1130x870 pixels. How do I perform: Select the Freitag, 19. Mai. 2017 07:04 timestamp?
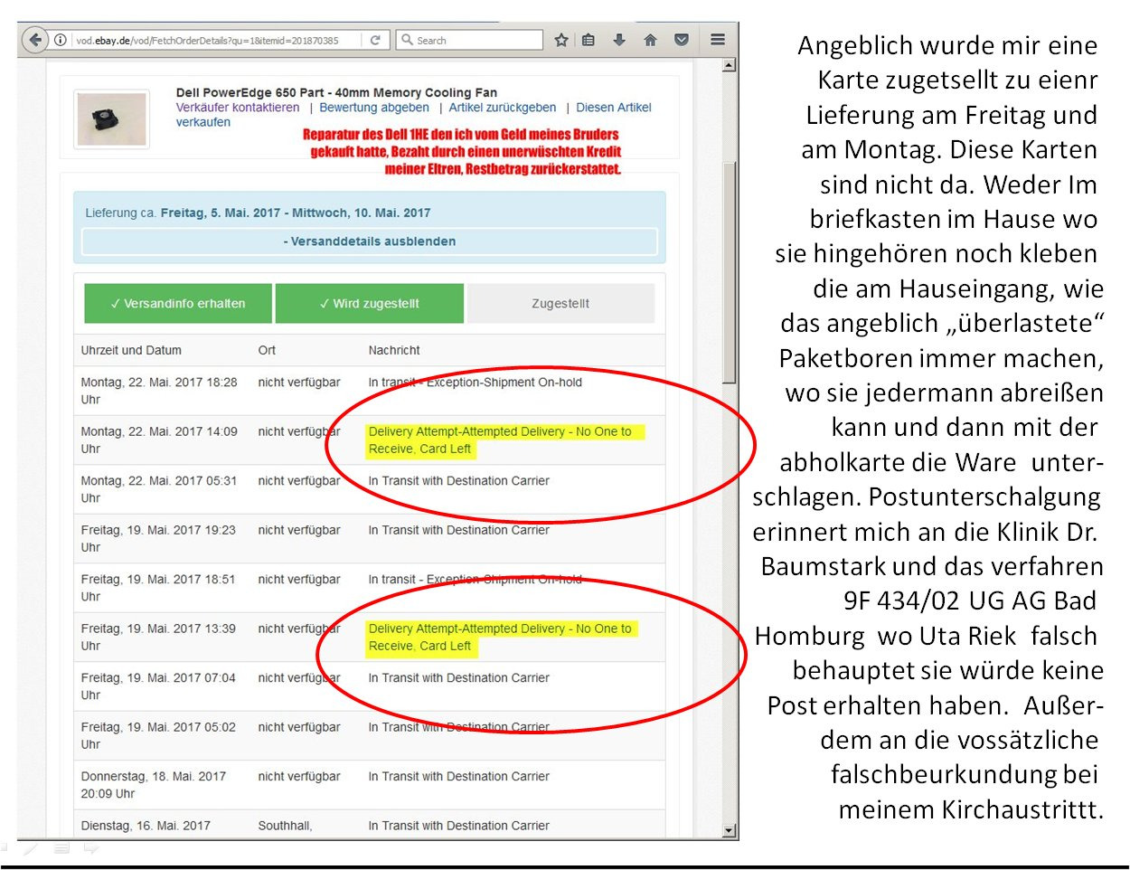tap(158, 686)
